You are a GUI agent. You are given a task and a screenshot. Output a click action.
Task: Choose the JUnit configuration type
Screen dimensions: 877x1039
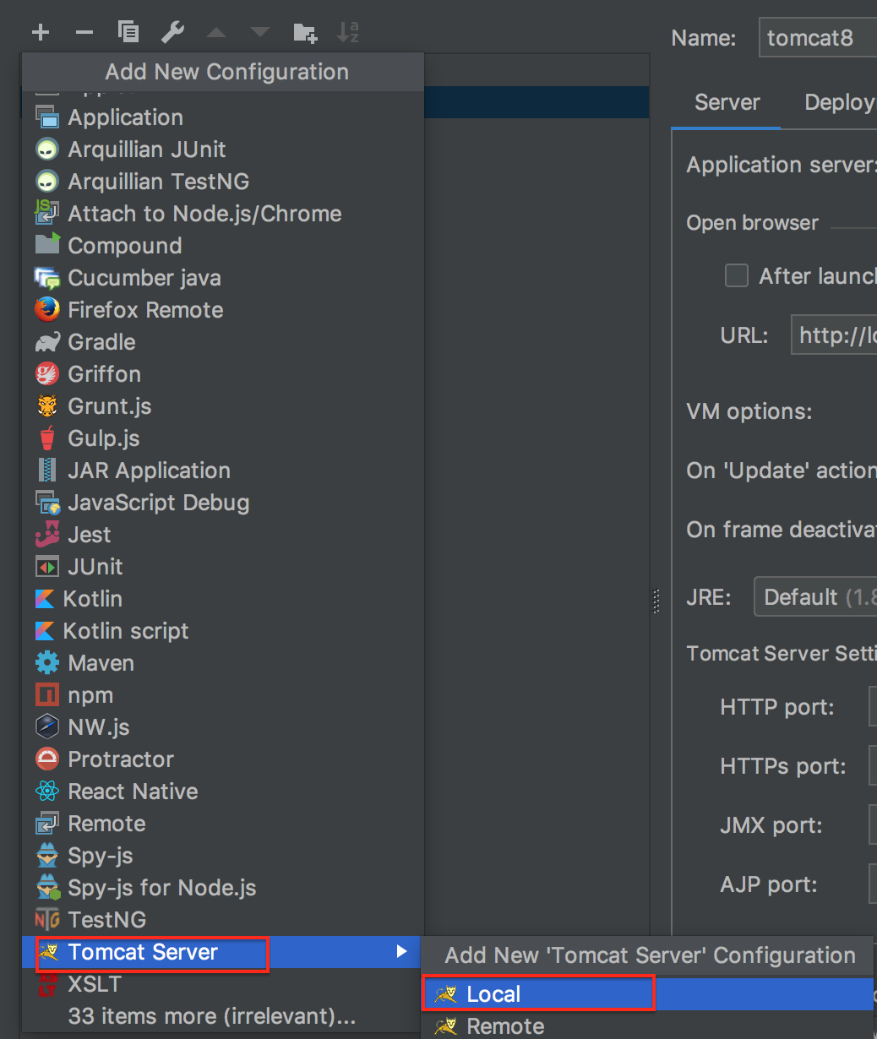95,567
